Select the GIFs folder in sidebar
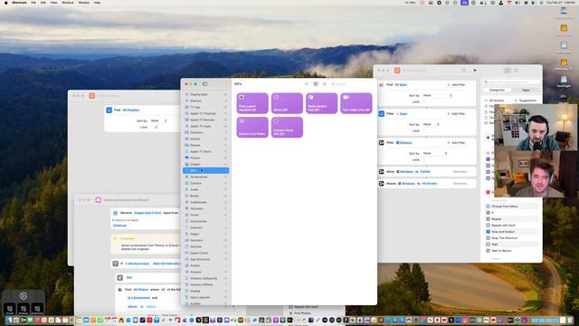Viewport: 579px width, 326px height. [x=206, y=170]
